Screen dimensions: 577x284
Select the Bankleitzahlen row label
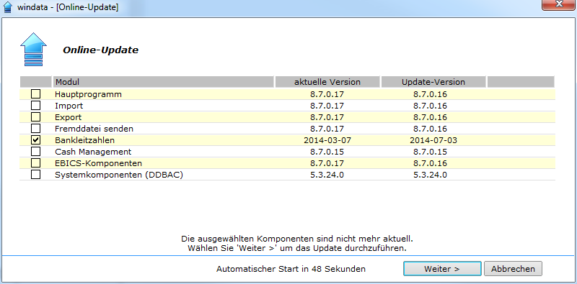[x=84, y=140]
